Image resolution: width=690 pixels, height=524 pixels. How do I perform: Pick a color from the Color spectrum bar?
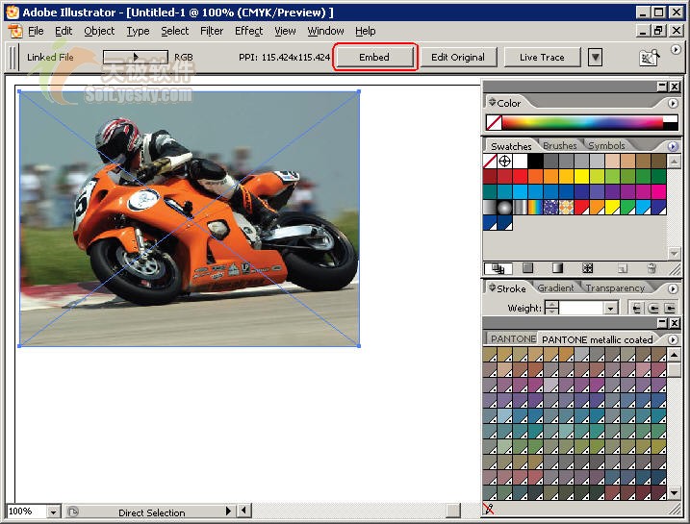577,122
